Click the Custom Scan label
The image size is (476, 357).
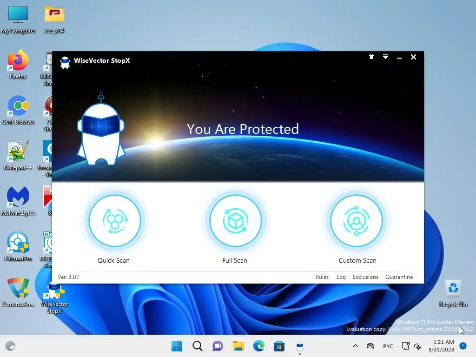357,260
